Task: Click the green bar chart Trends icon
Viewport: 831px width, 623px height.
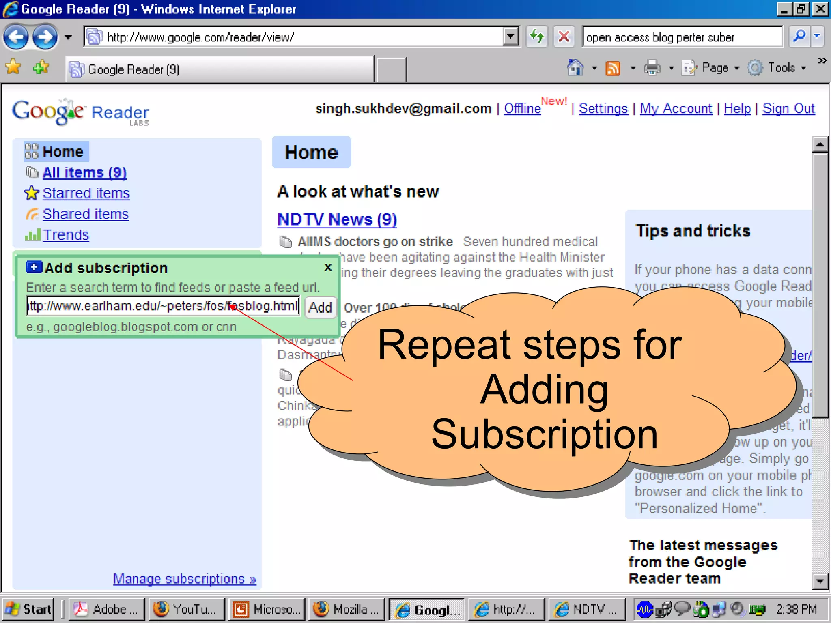Action: [x=32, y=235]
